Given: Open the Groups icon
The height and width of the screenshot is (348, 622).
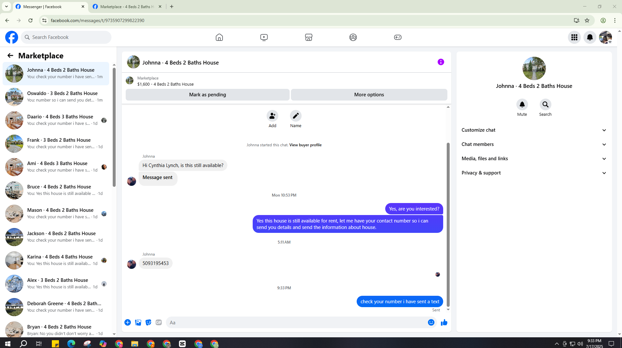Looking at the screenshot, I should tap(353, 37).
